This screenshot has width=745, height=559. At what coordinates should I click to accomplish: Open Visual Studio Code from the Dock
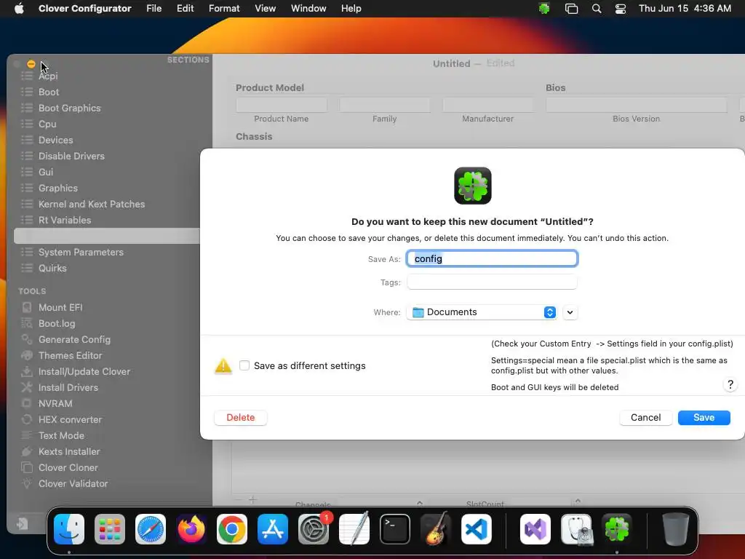pos(476,529)
